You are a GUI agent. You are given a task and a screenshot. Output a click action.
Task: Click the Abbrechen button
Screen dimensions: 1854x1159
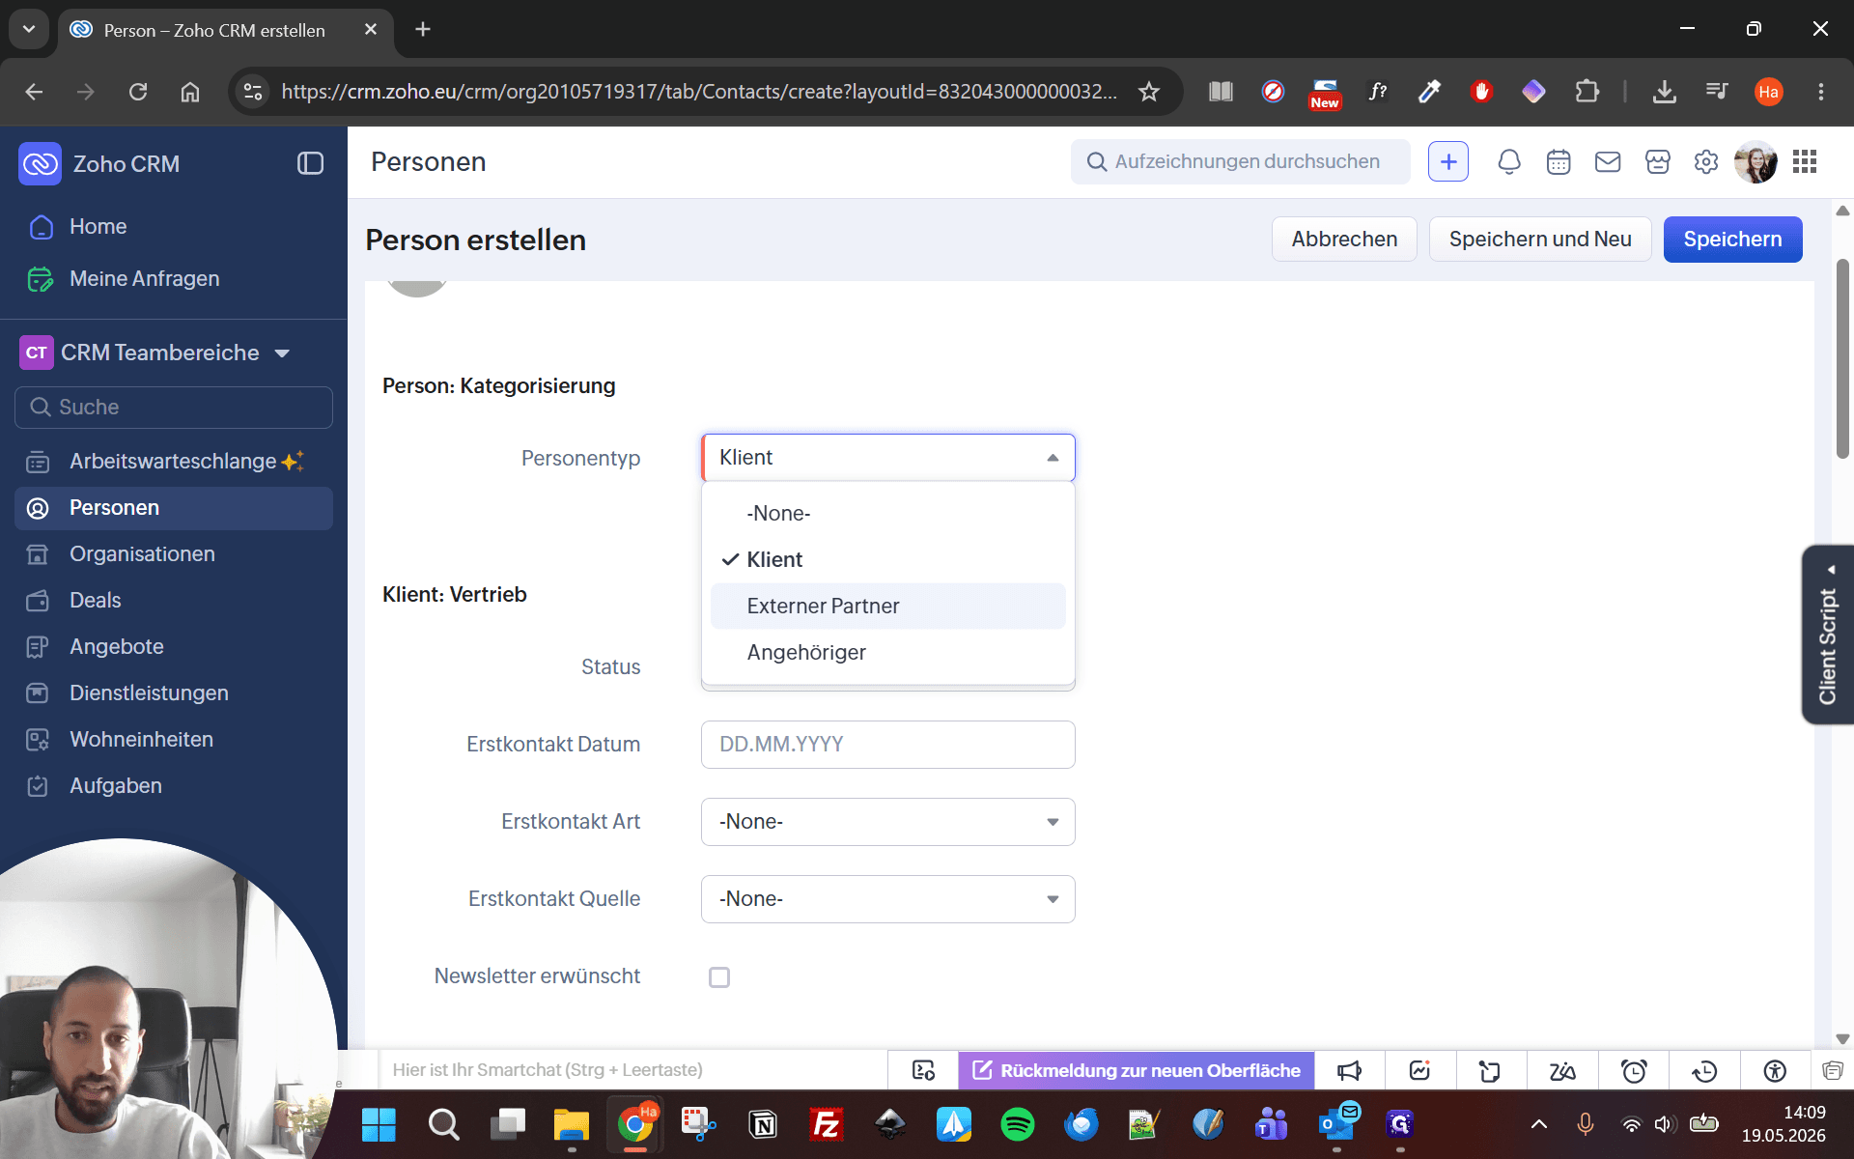pyautogui.click(x=1344, y=240)
